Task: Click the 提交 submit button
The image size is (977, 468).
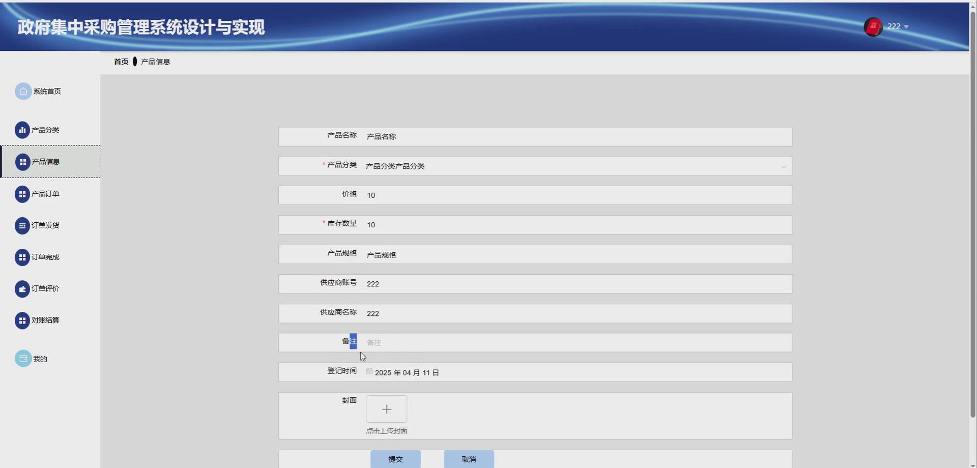Action: [395, 459]
